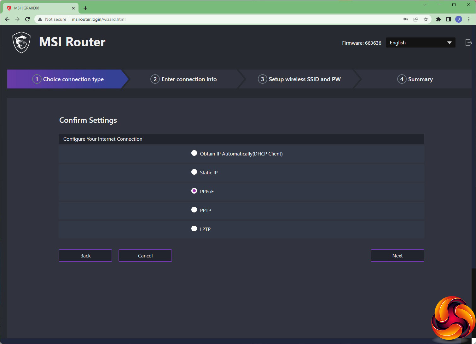
Task: Click the MSI dragon shield logo
Action: click(21, 42)
